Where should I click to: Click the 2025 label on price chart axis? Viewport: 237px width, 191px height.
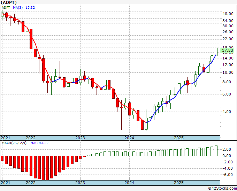[x=179, y=138]
